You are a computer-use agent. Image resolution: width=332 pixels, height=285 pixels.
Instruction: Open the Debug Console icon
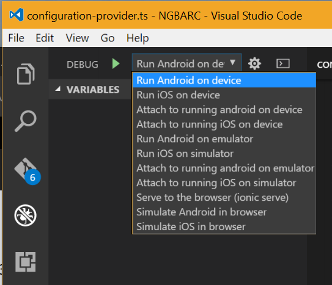(283, 63)
